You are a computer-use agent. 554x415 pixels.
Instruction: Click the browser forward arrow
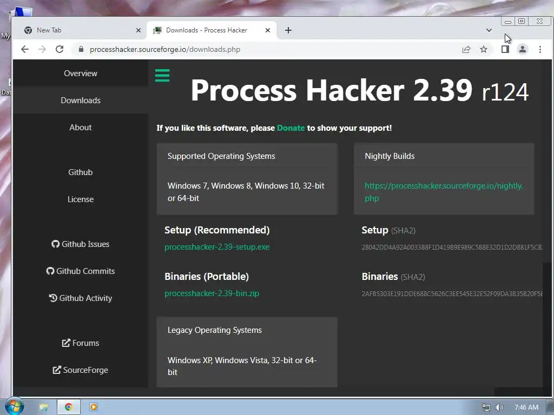click(42, 49)
